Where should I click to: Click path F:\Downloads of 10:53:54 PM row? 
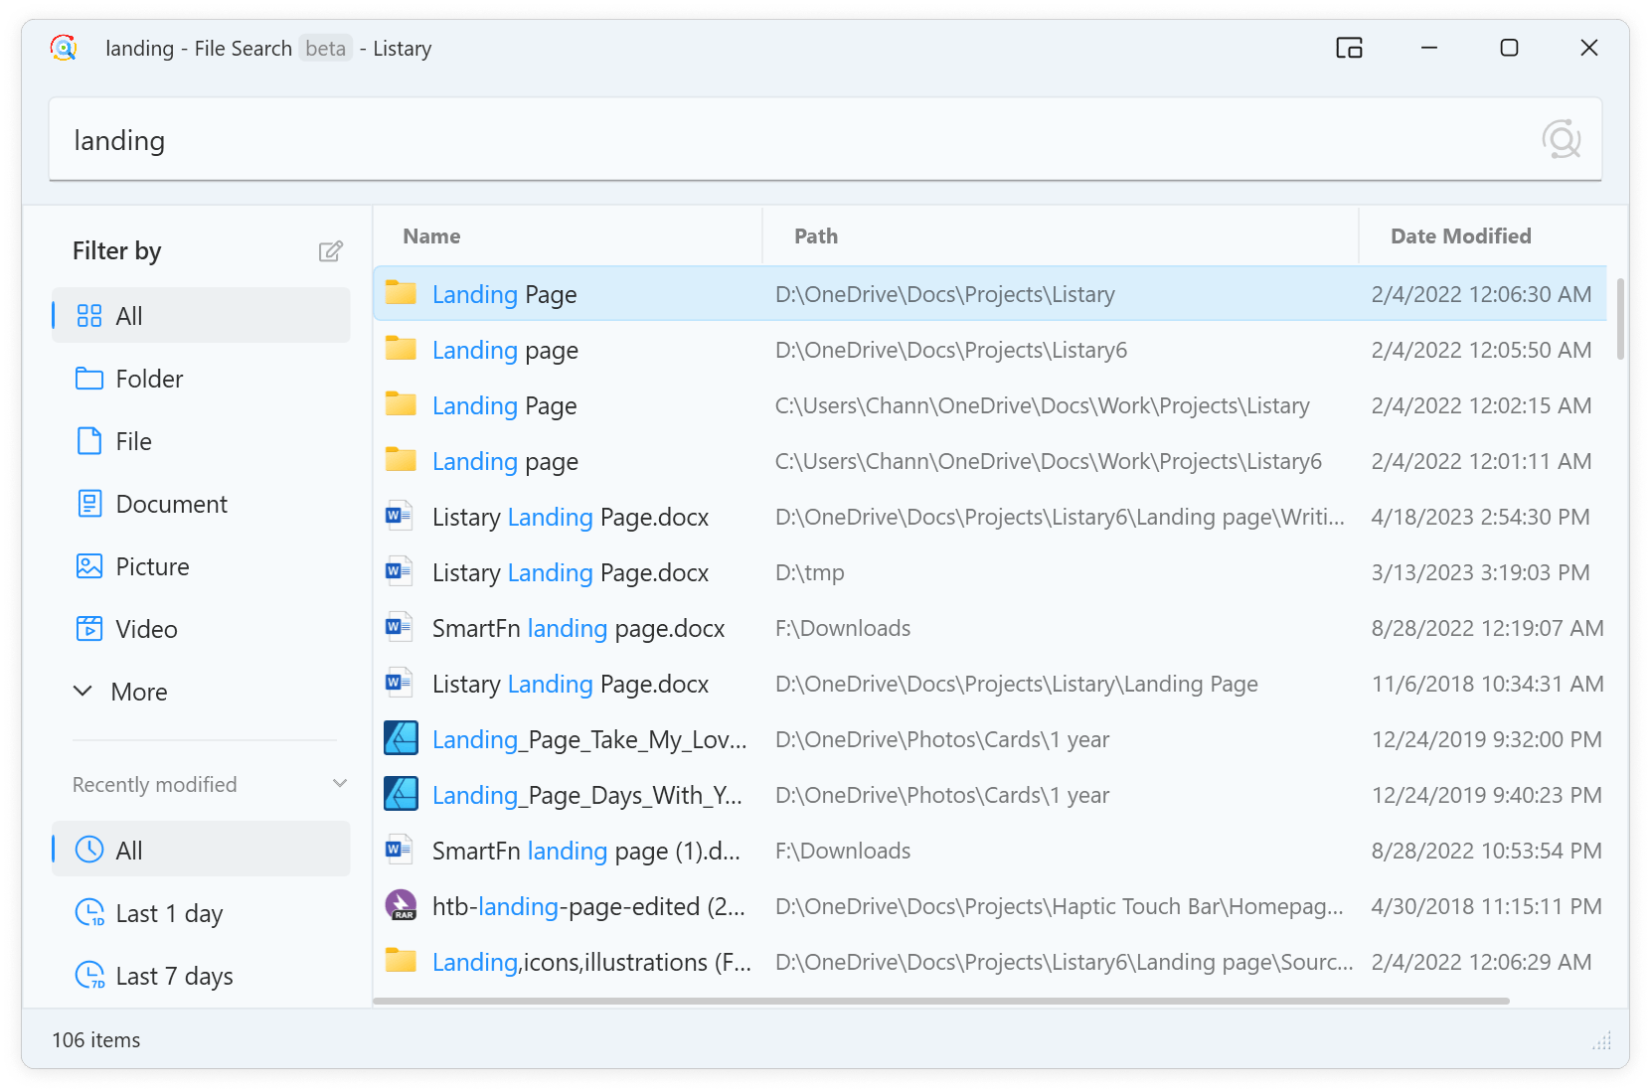tap(843, 851)
